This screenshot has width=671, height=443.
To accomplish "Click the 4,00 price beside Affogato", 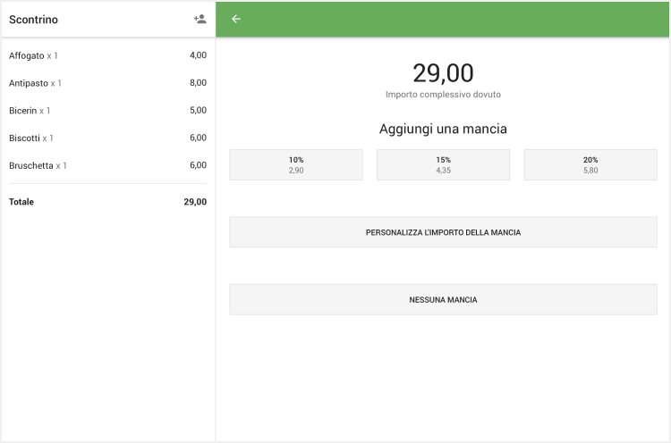I will point(198,55).
